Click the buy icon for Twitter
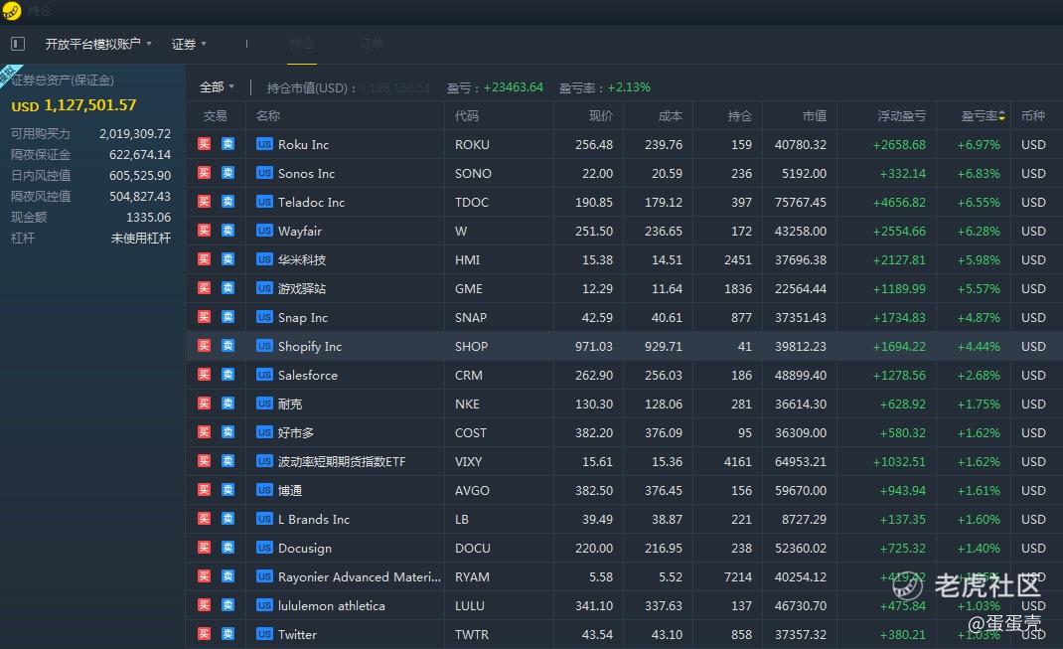This screenshot has width=1063, height=649. pos(204,634)
